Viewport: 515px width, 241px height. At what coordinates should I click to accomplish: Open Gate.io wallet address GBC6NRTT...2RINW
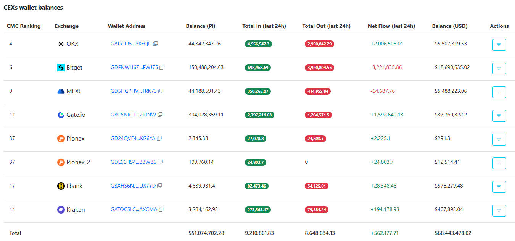133,115
